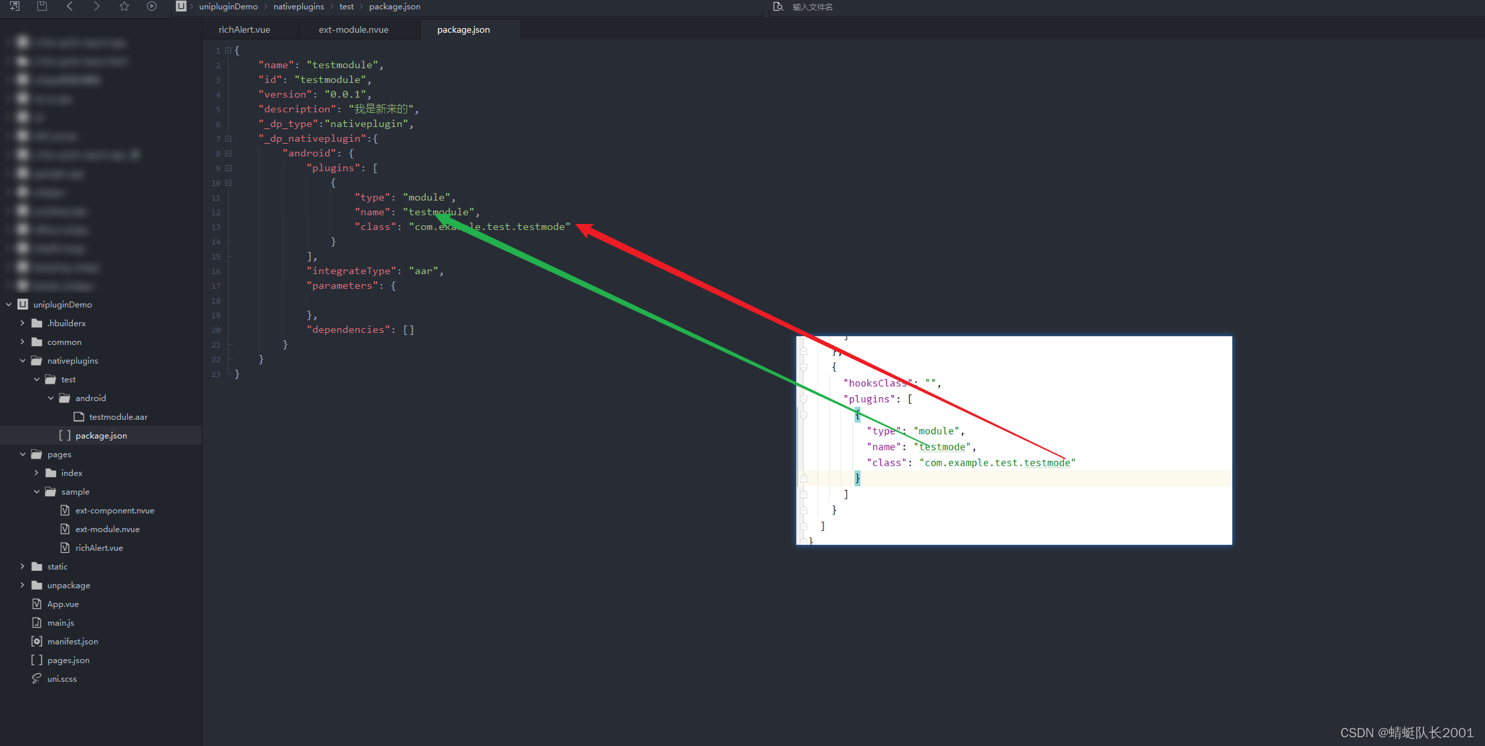The image size is (1485, 746).
Task: Click the manifest.json gear file icon
Action: [x=37, y=641]
